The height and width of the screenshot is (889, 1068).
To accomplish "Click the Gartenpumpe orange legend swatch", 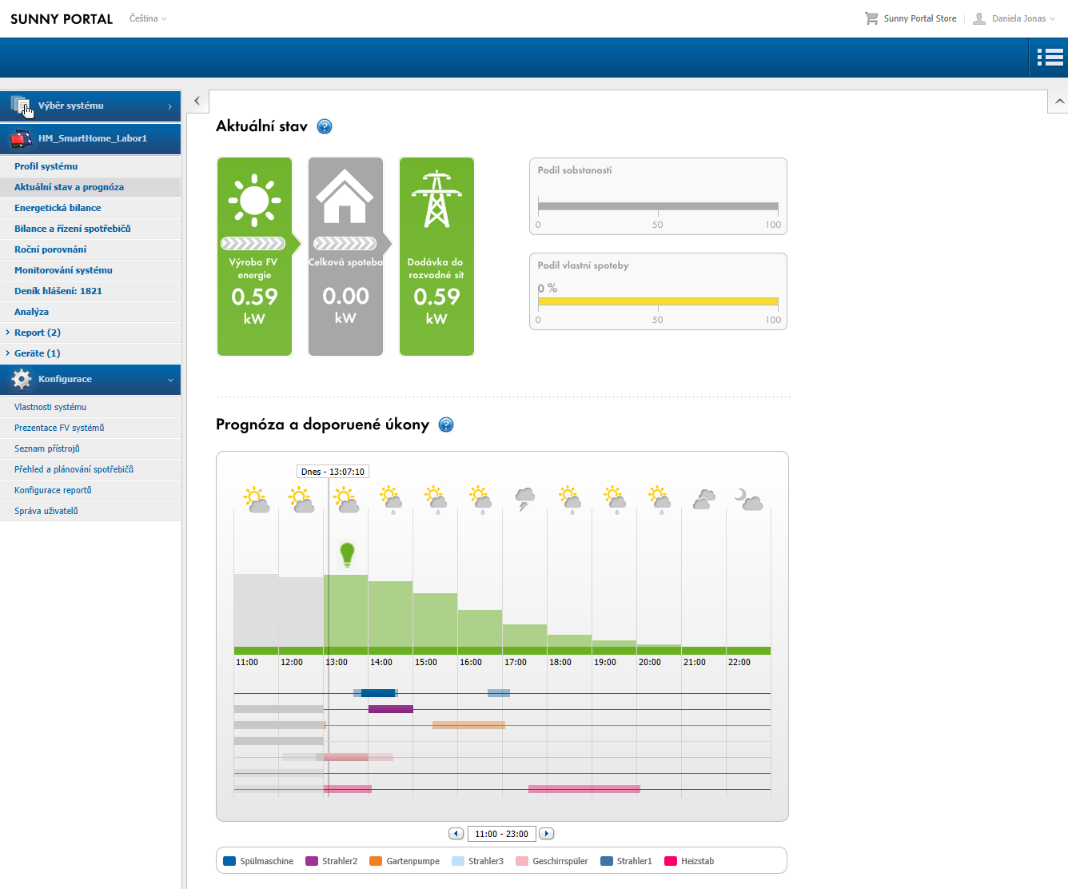I will [x=376, y=861].
